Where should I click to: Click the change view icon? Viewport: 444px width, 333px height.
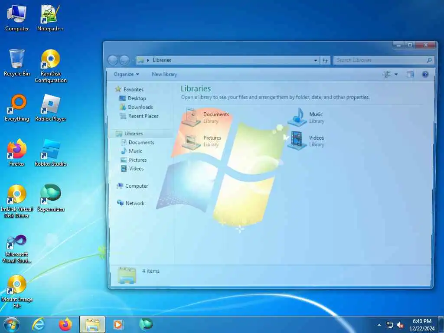coord(387,75)
